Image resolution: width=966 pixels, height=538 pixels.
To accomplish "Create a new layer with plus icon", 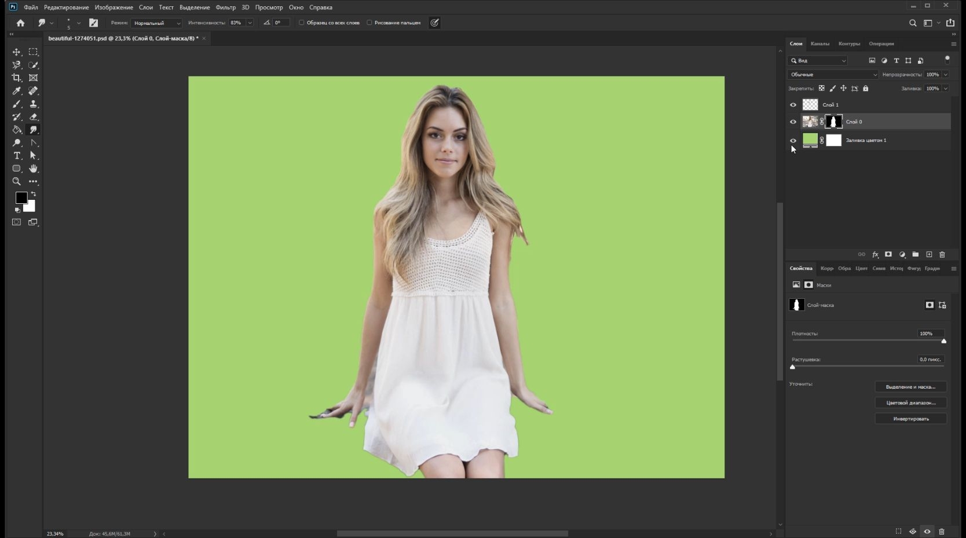I will click(x=929, y=255).
